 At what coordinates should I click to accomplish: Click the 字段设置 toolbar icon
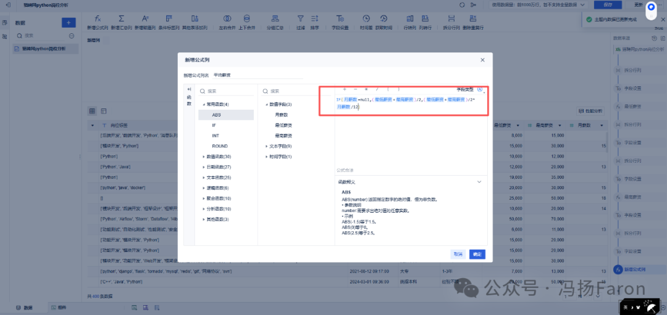coord(340,18)
